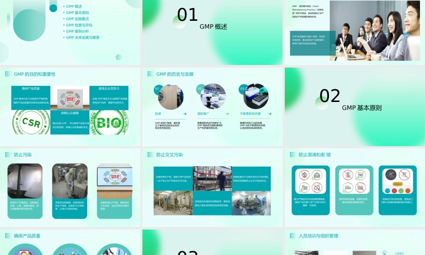Viewport: 425px width, 255px height.
Task: Select the 'GMP 实施要点' contents entry
Action: click(77, 19)
